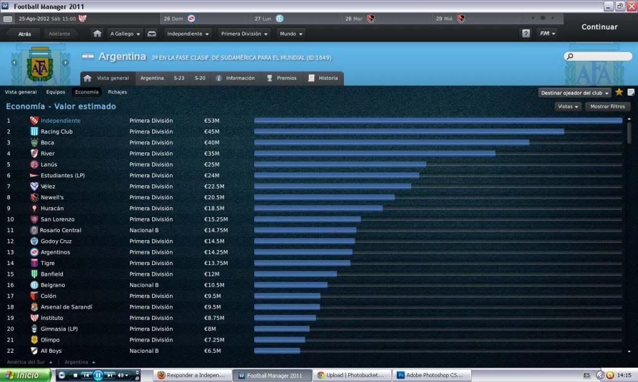
Task: Open the S-23 tab
Action: tap(179, 78)
